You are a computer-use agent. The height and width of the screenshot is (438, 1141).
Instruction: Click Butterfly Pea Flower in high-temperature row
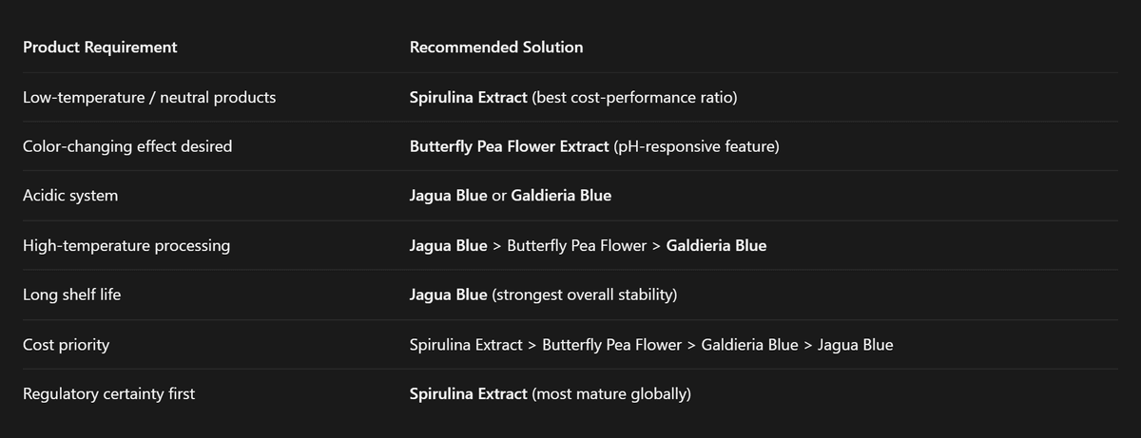click(x=577, y=245)
